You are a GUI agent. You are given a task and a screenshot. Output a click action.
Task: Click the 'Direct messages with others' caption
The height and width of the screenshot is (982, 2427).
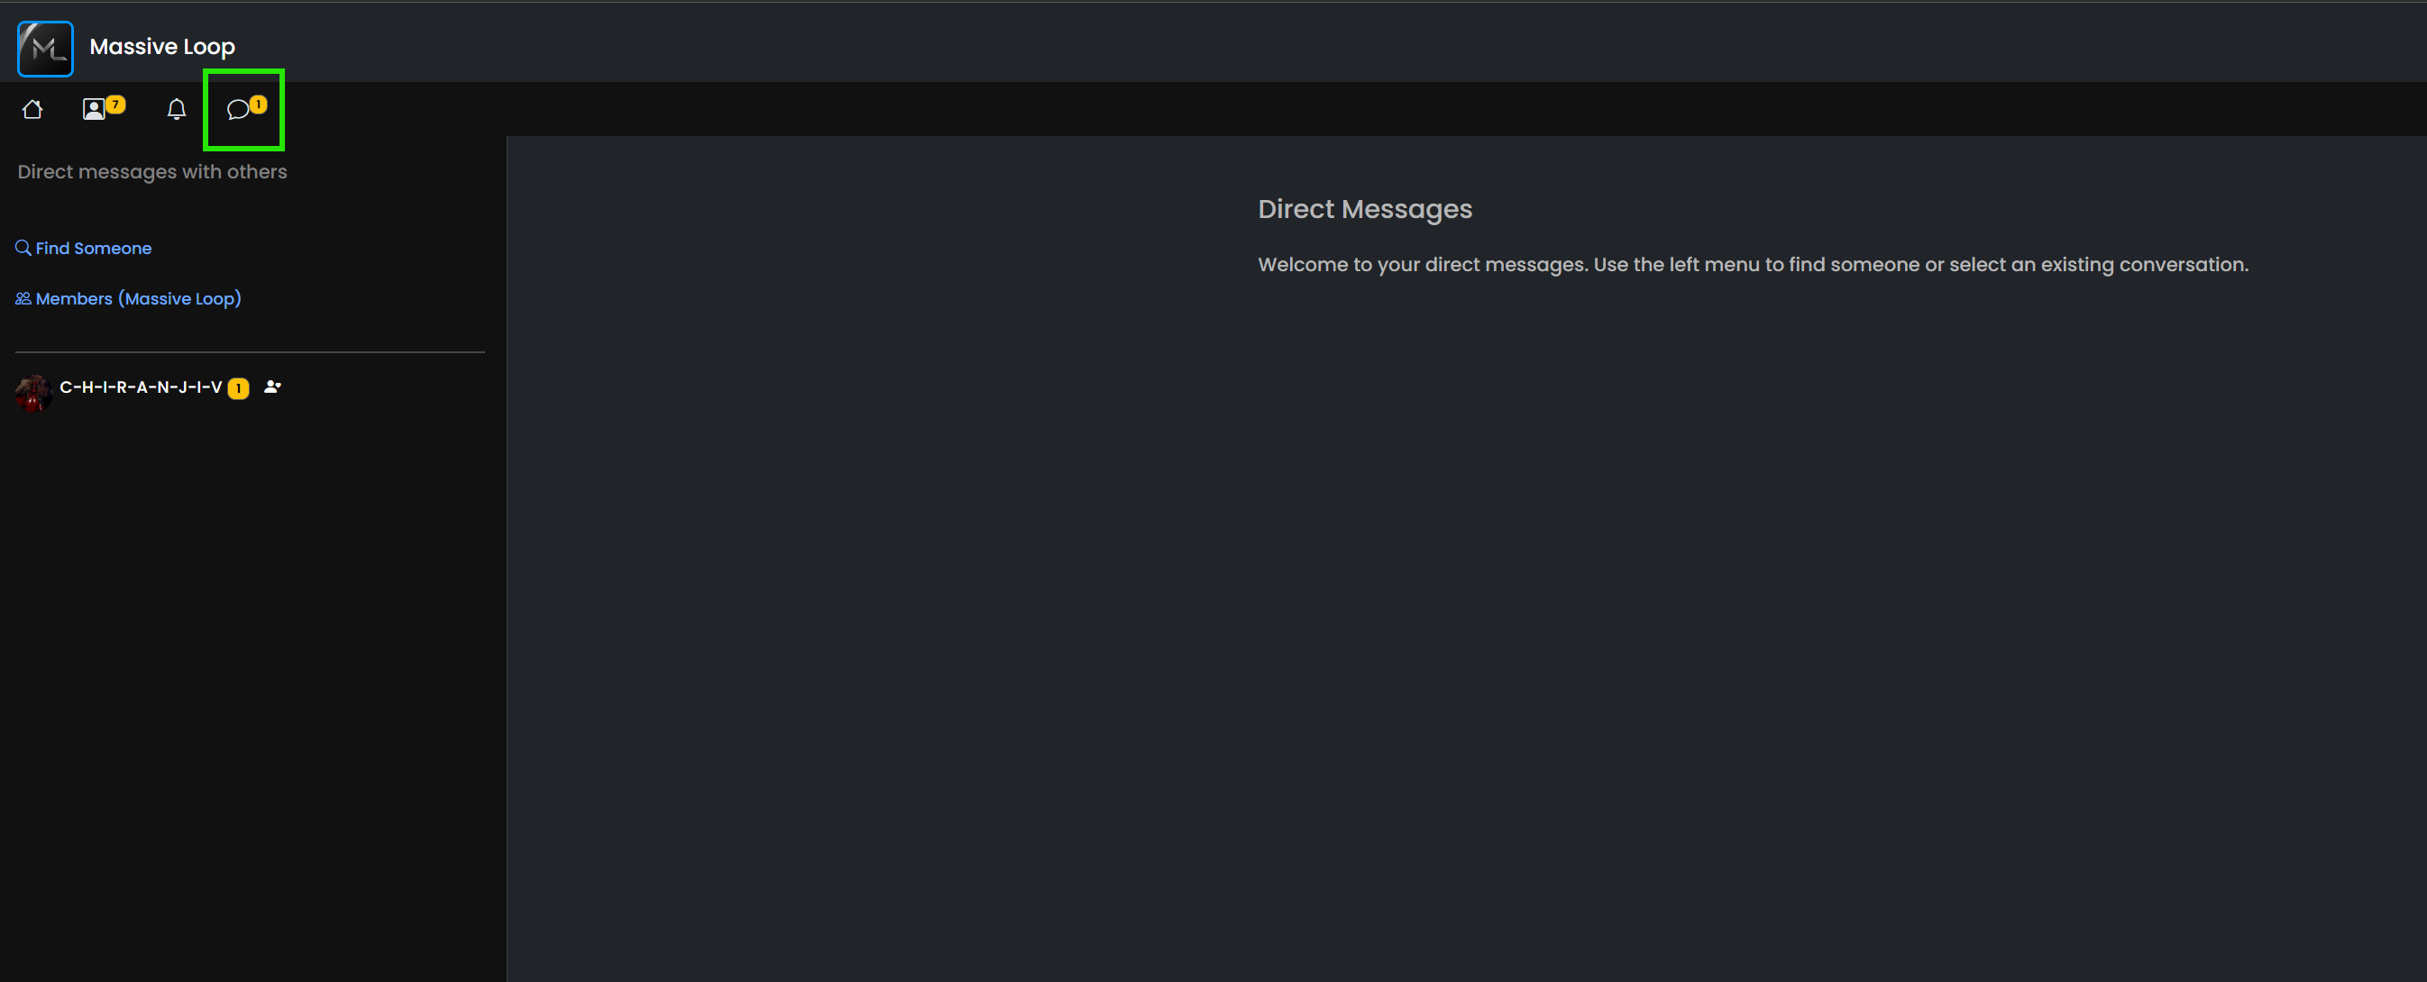point(152,171)
